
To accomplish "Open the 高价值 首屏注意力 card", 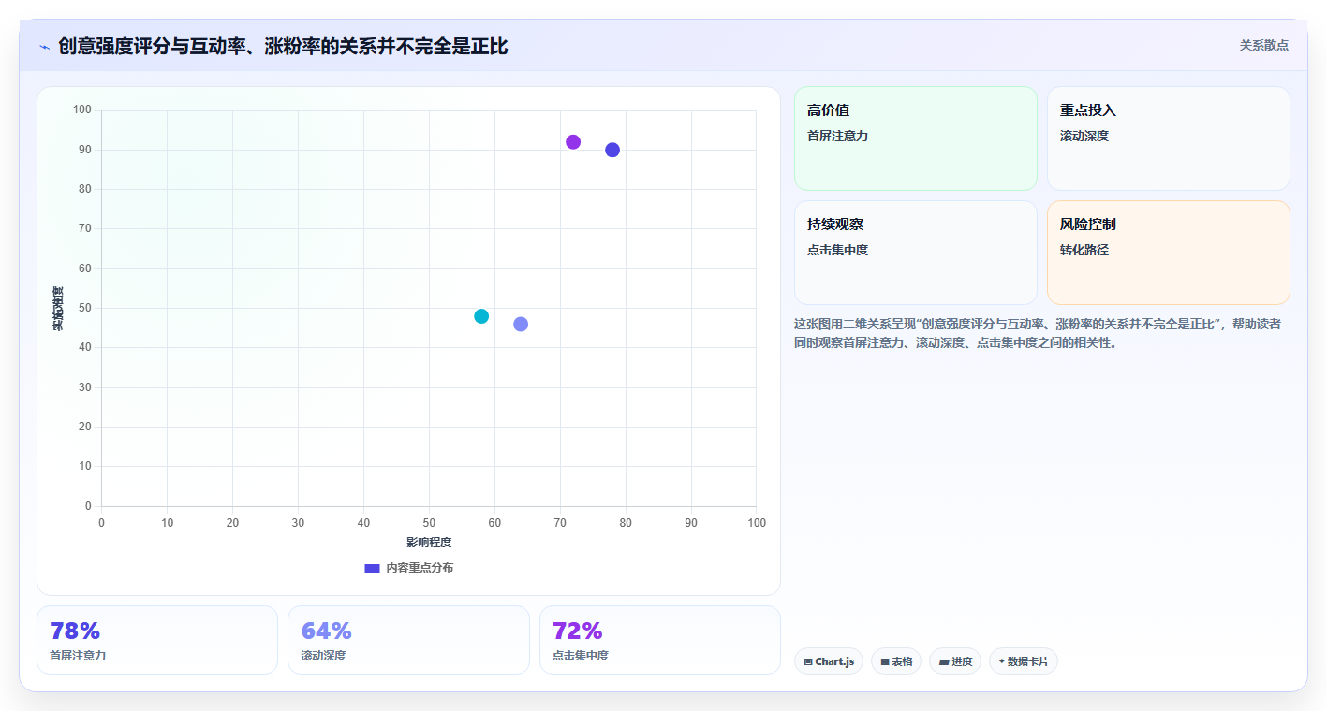I will pyautogui.click(x=916, y=138).
